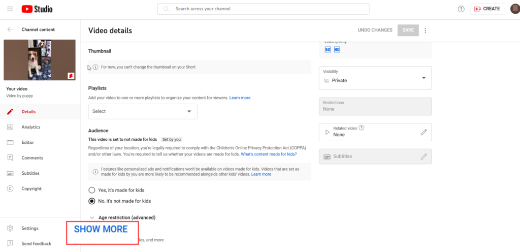520x252 pixels.
Task: Click the Details pencil icon
Action: (10, 112)
